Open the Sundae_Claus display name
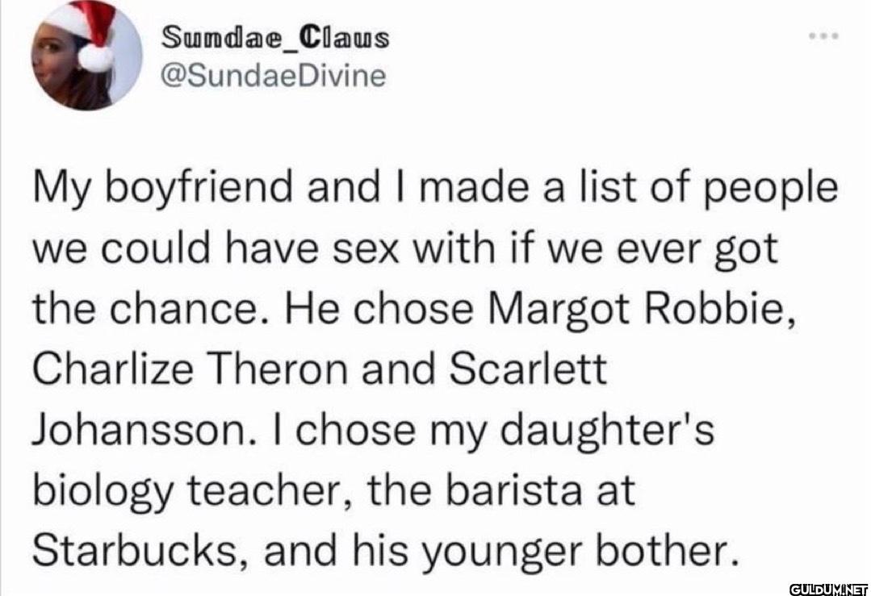Image resolution: width=871 pixels, height=596 pixels. tap(276, 37)
